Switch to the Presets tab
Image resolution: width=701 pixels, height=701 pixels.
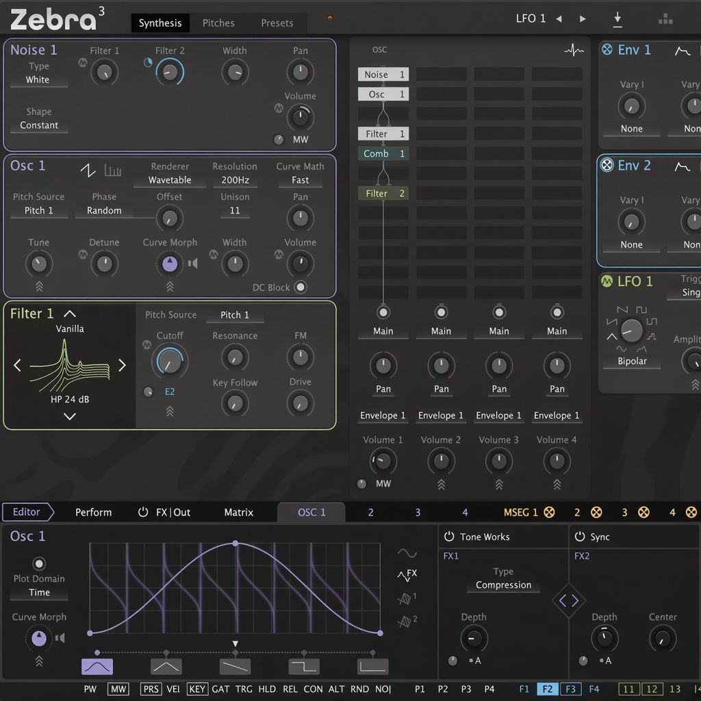tap(277, 23)
